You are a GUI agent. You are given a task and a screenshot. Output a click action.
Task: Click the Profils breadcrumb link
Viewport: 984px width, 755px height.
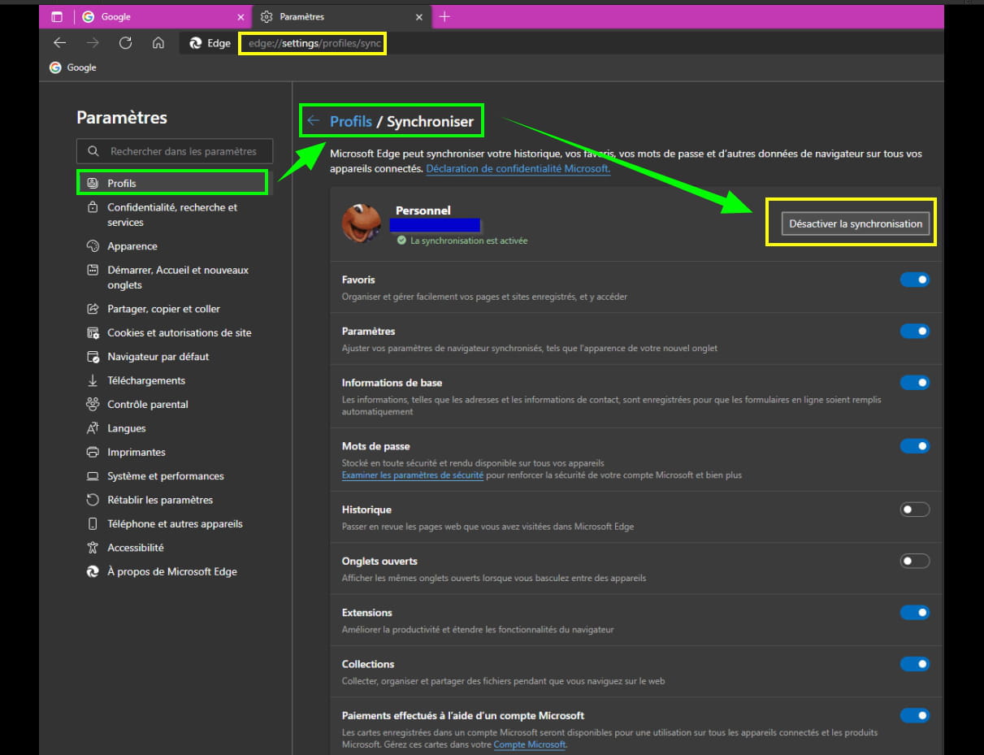pyautogui.click(x=351, y=122)
